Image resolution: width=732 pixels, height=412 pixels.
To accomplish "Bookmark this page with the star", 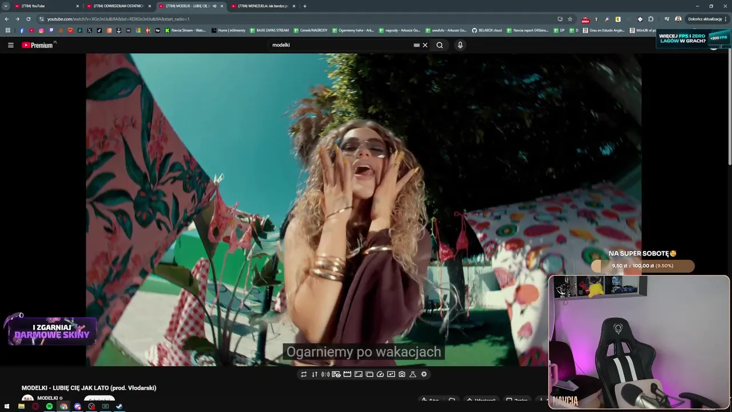I will point(570,19).
